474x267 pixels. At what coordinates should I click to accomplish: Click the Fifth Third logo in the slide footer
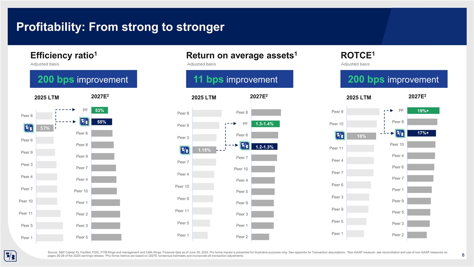pos(9,256)
